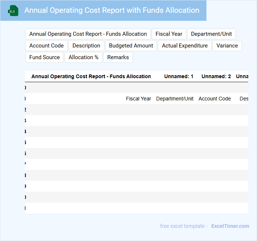Click the green XLS file icon
This screenshot has height=241, width=257.
click(x=13, y=11)
